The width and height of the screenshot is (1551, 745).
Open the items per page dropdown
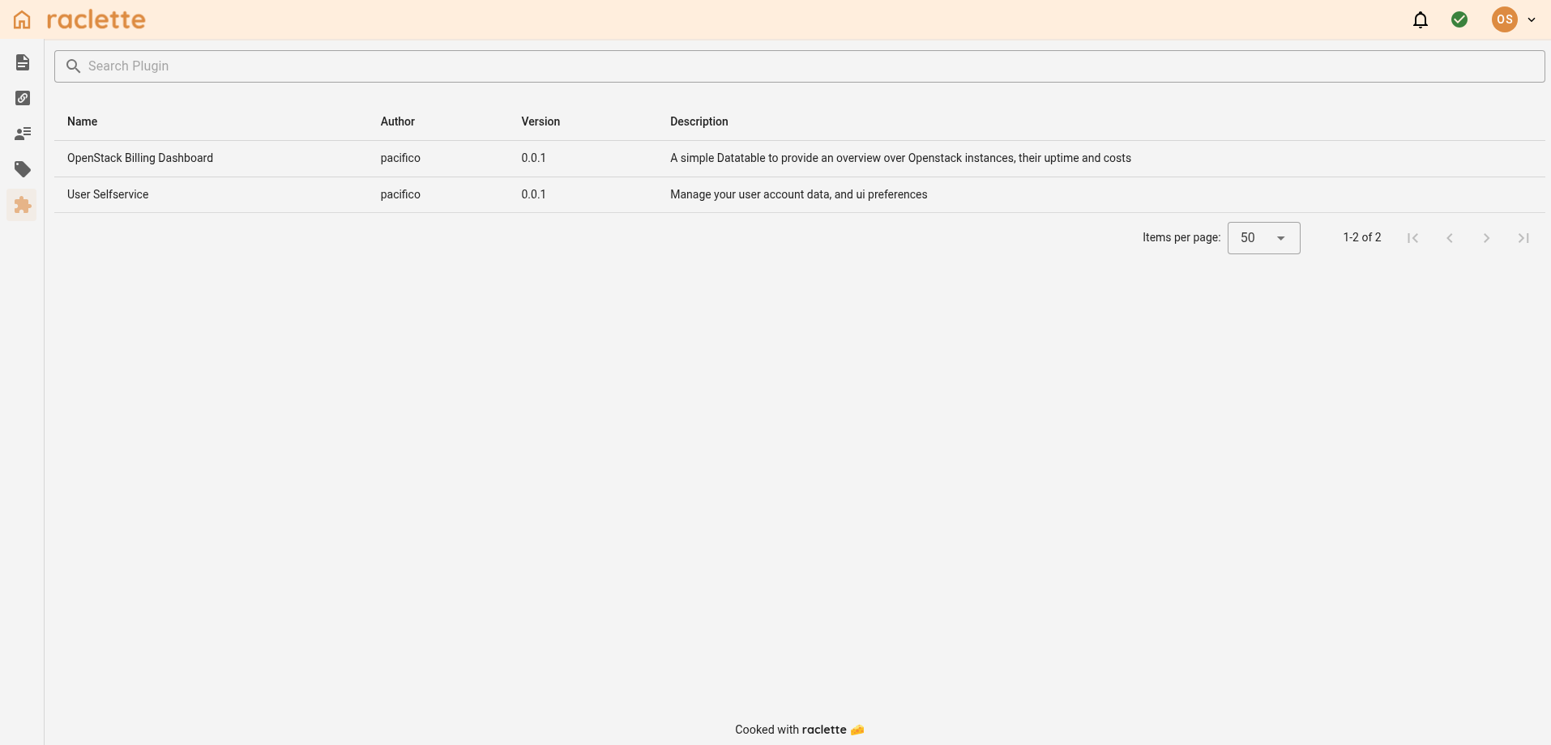(x=1264, y=237)
